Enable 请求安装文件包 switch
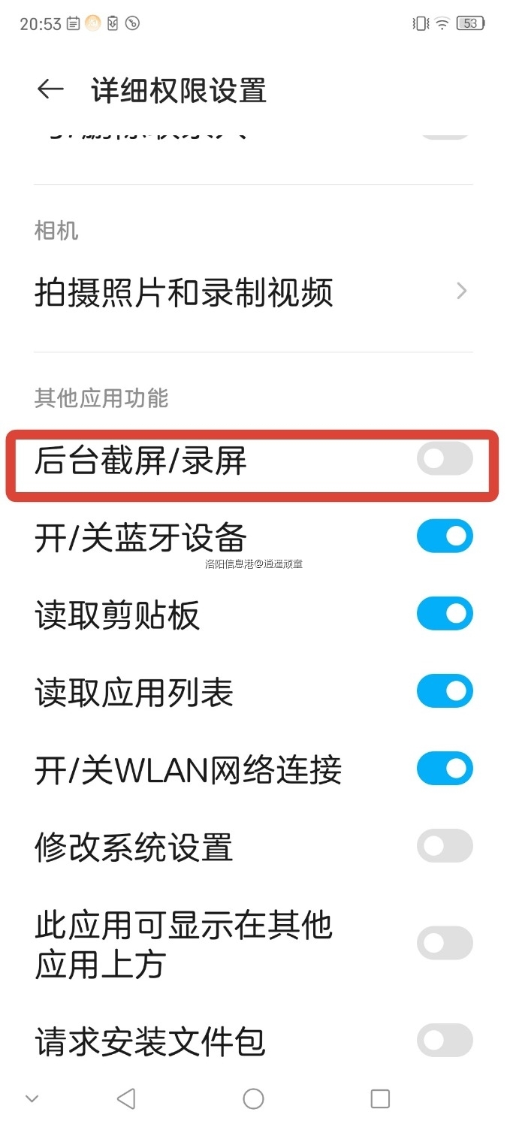This screenshot has width=507, height=1127. click(445, 1040)
